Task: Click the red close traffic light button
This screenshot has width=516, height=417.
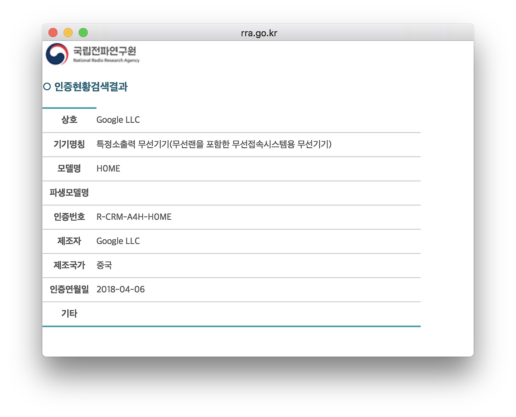Action: 53,33
